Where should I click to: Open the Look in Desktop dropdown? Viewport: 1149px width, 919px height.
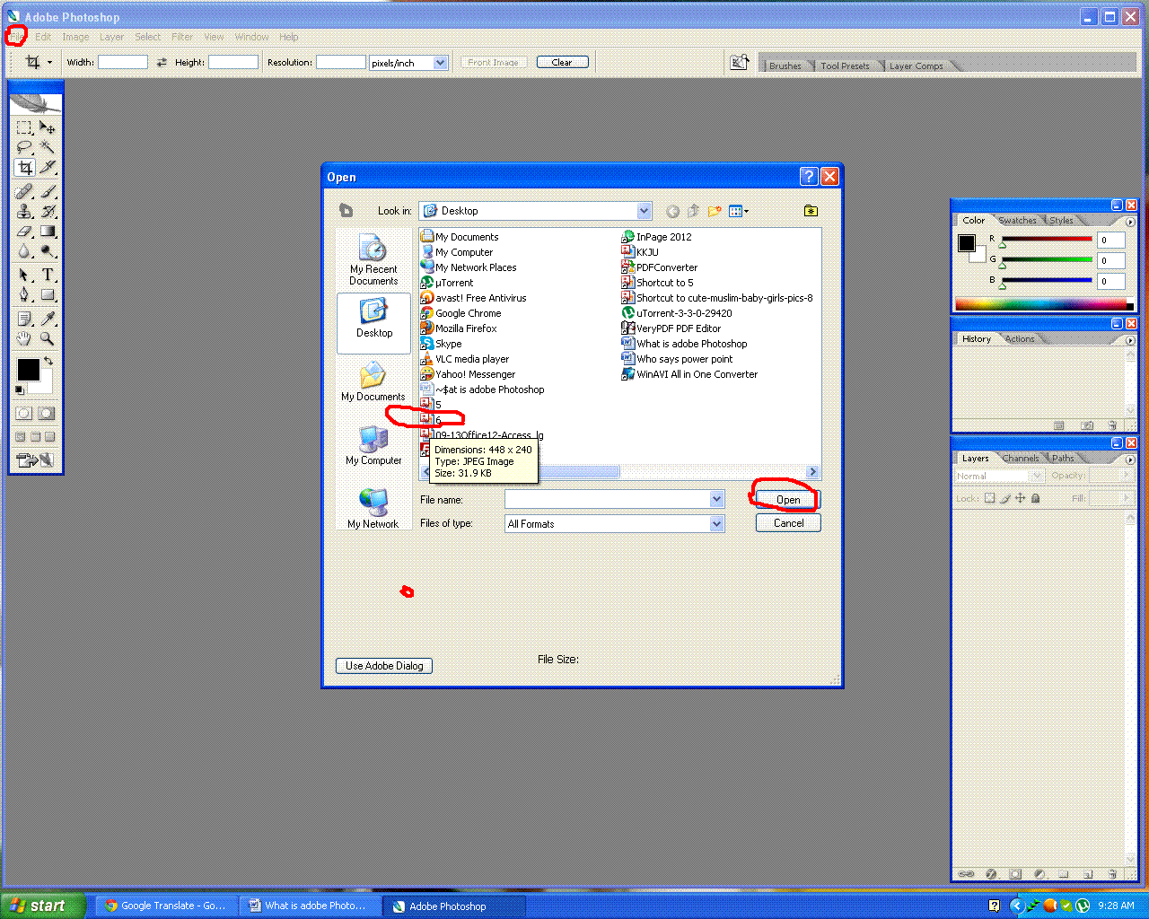coord(644,211)
